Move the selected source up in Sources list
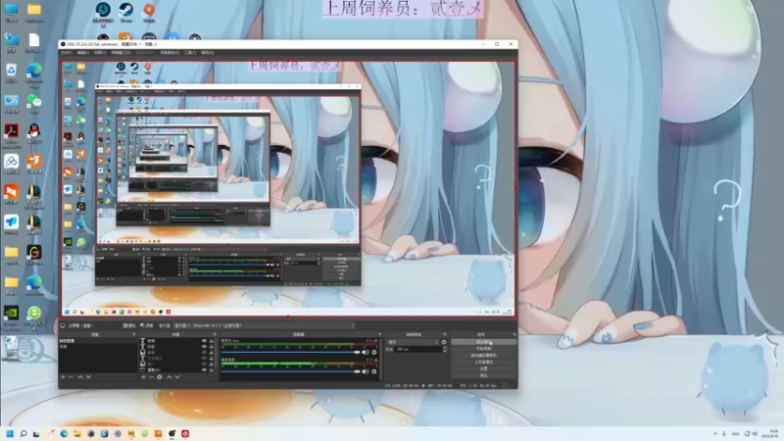The width and height of the screenshot is (784, 441). 169,377
